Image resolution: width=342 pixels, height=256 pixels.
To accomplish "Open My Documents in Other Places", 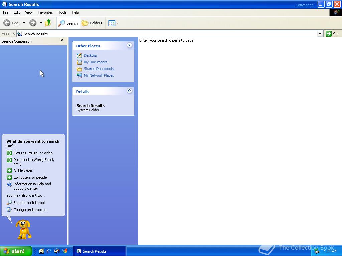I will coord(96,62).
